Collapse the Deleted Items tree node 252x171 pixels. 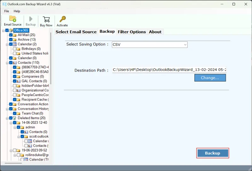coord(7,118)
